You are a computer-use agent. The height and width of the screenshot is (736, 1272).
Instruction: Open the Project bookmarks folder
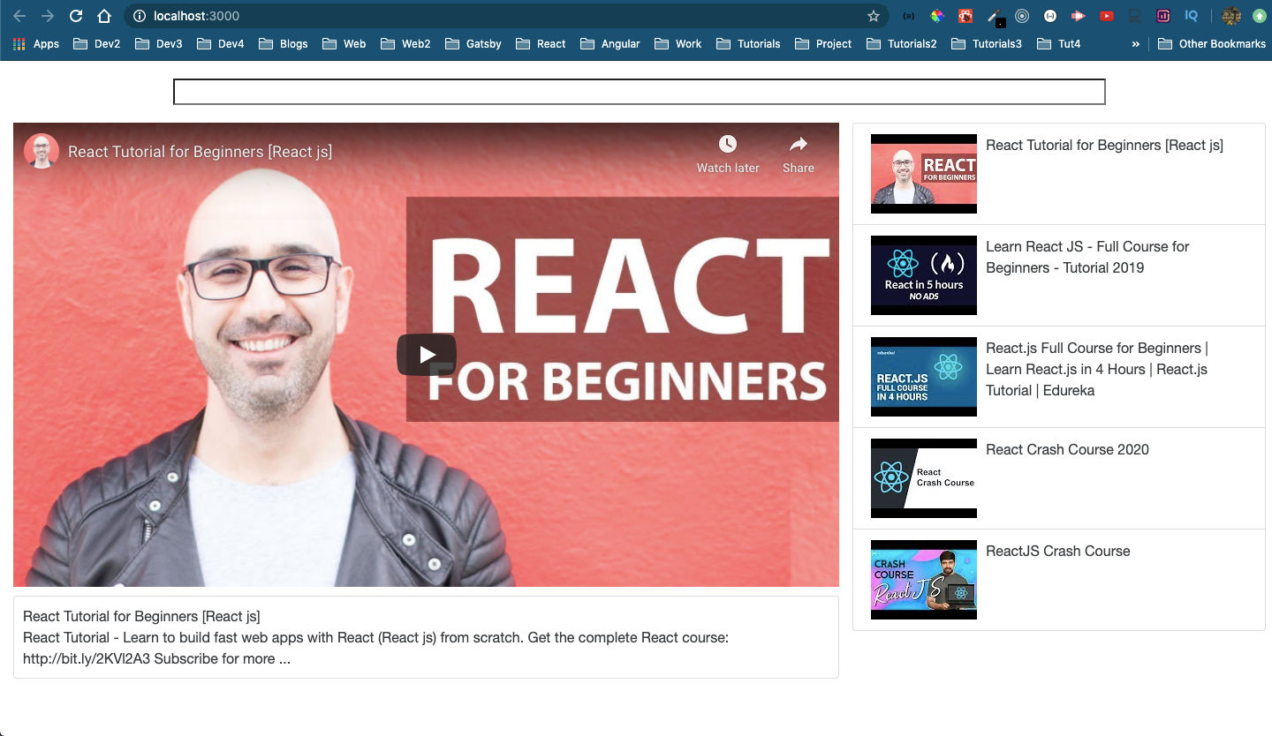tap(823, 43)
